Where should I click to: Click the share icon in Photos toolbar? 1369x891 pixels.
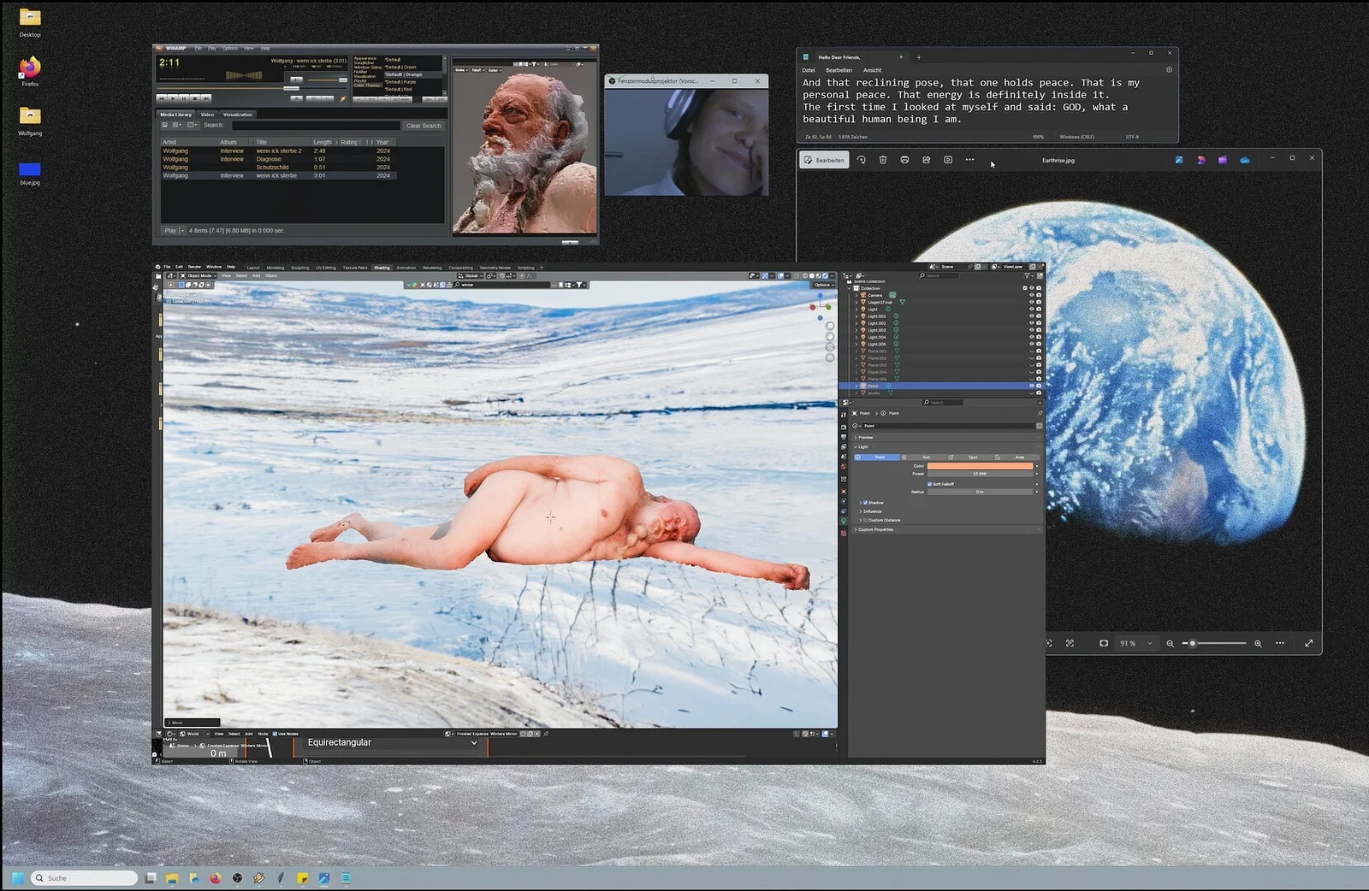coord(926,160)
